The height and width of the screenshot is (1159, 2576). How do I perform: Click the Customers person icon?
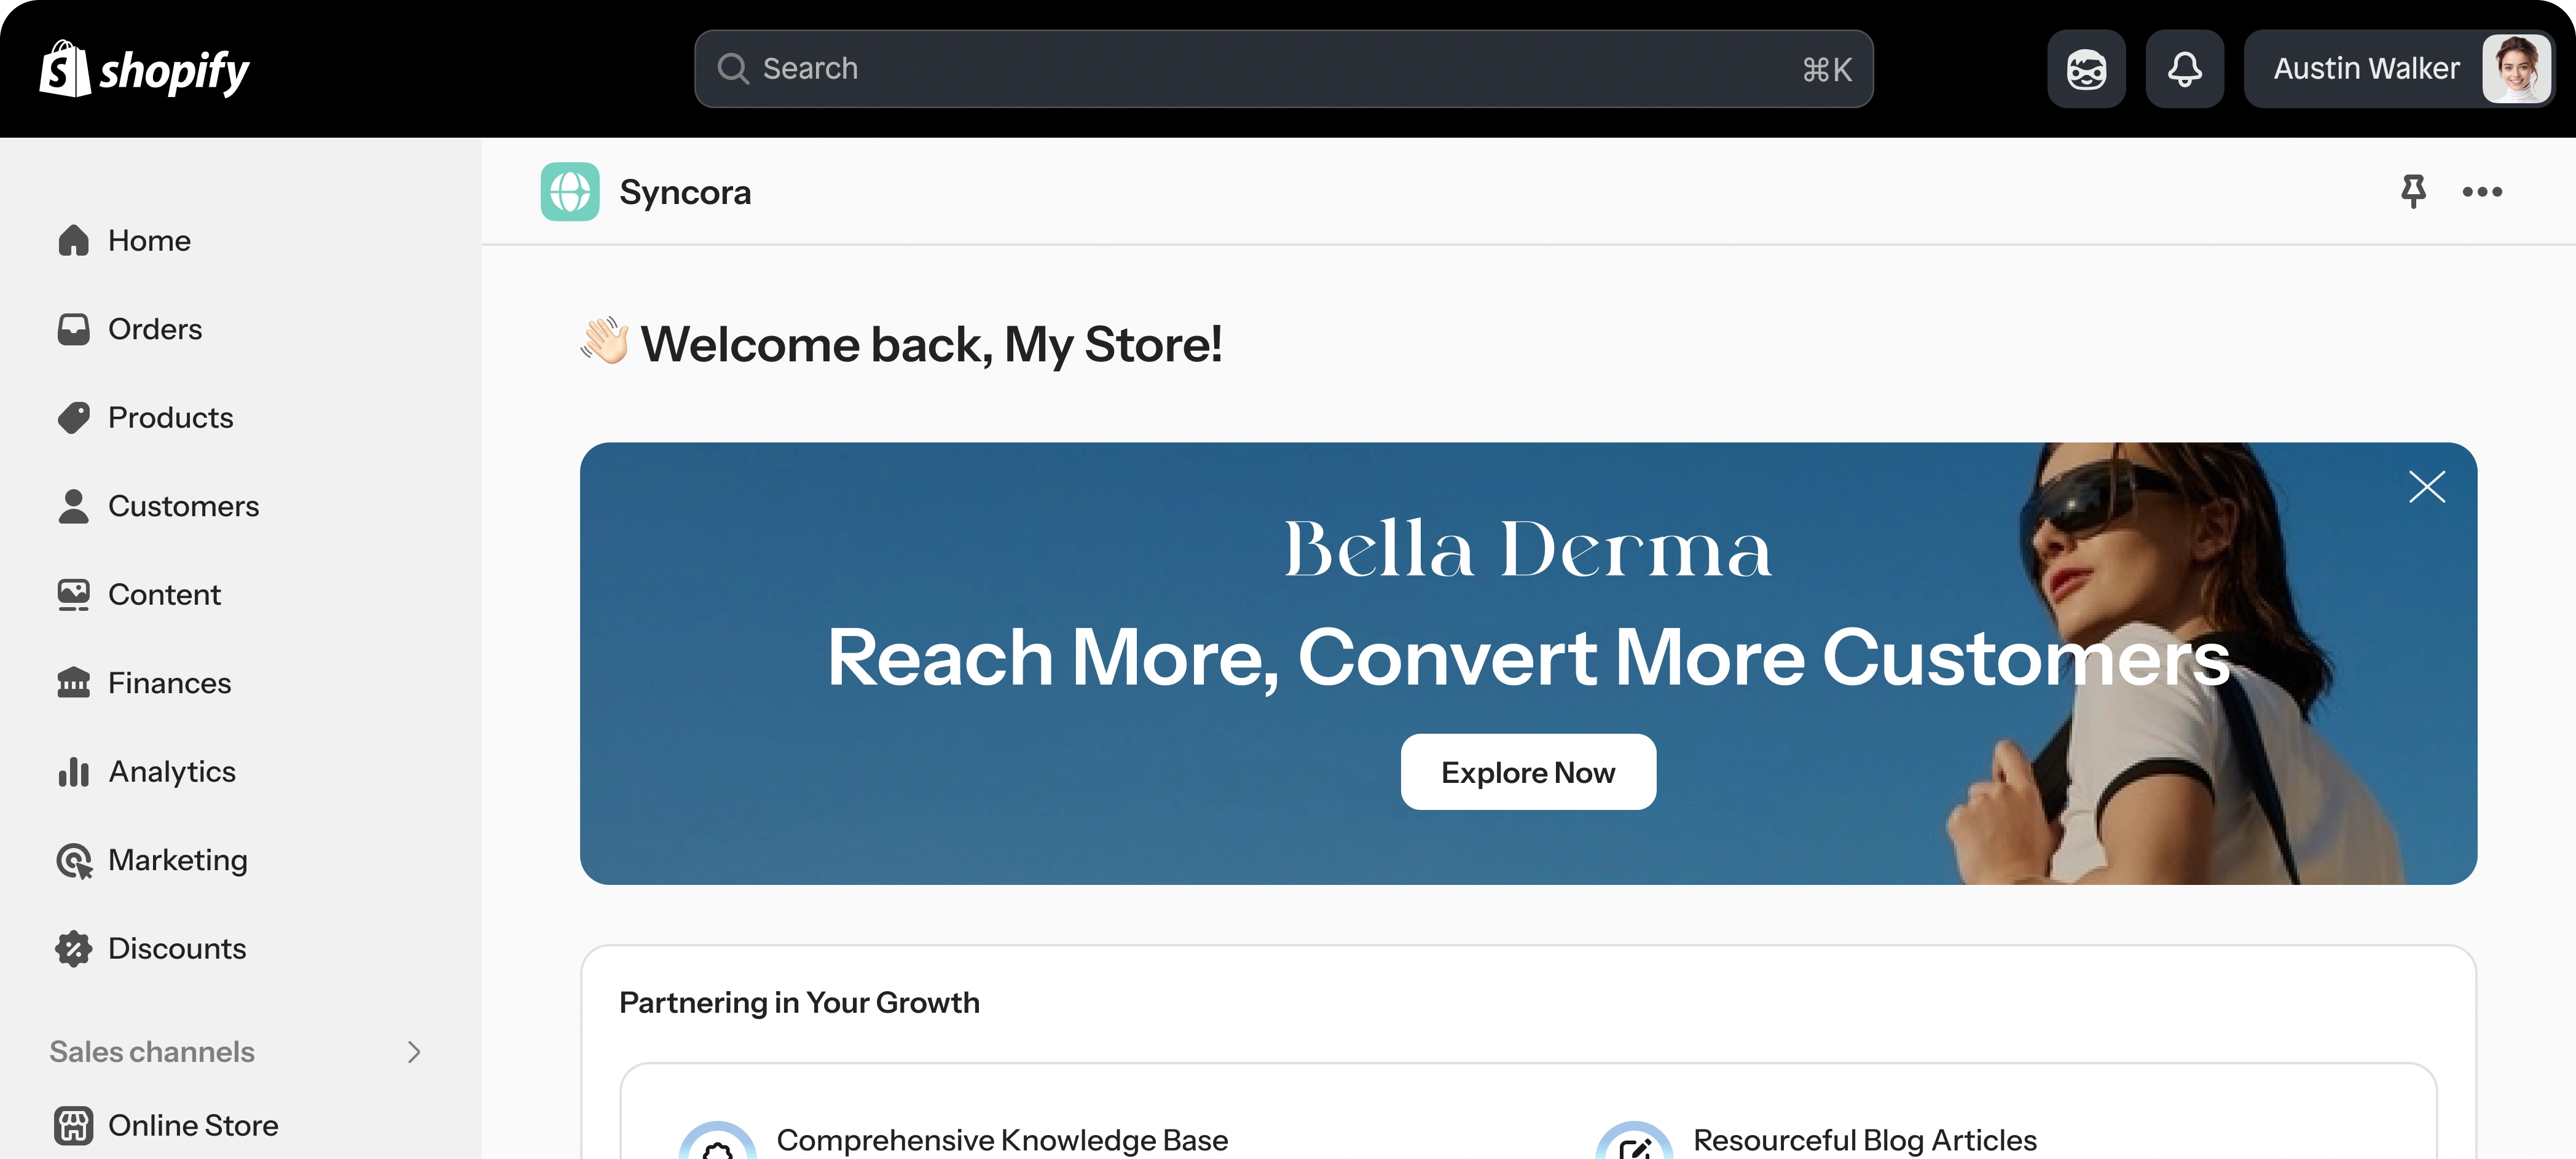pos(73,506)
